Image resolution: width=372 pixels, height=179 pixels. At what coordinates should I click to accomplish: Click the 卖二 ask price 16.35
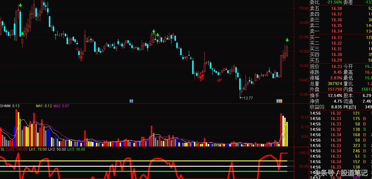point(337,25)
